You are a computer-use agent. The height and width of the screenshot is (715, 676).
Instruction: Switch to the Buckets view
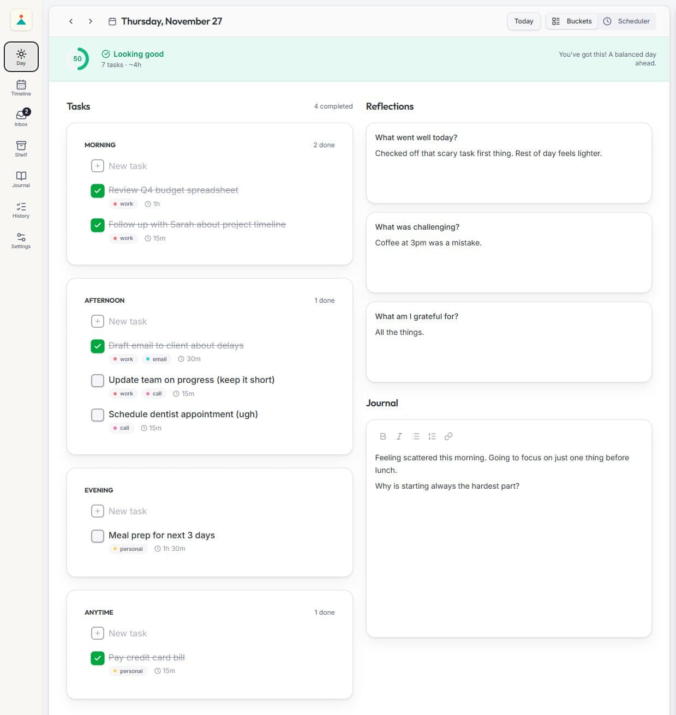[x=571, y=21]
